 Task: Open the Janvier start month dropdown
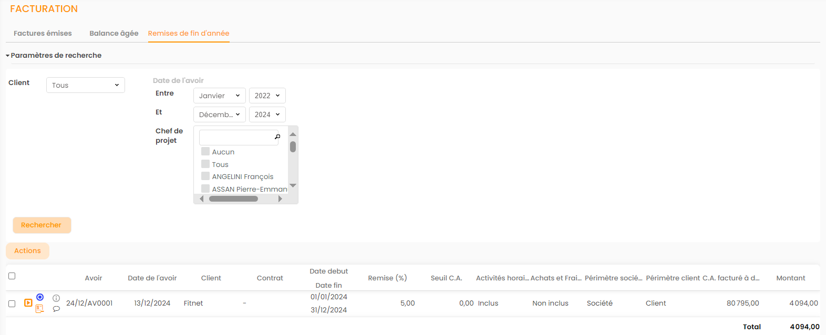(x=219, y=96)
